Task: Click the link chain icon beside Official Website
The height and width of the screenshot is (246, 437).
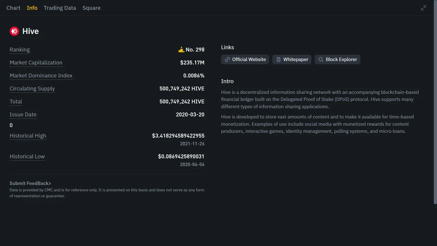Action: click(227, 59)
